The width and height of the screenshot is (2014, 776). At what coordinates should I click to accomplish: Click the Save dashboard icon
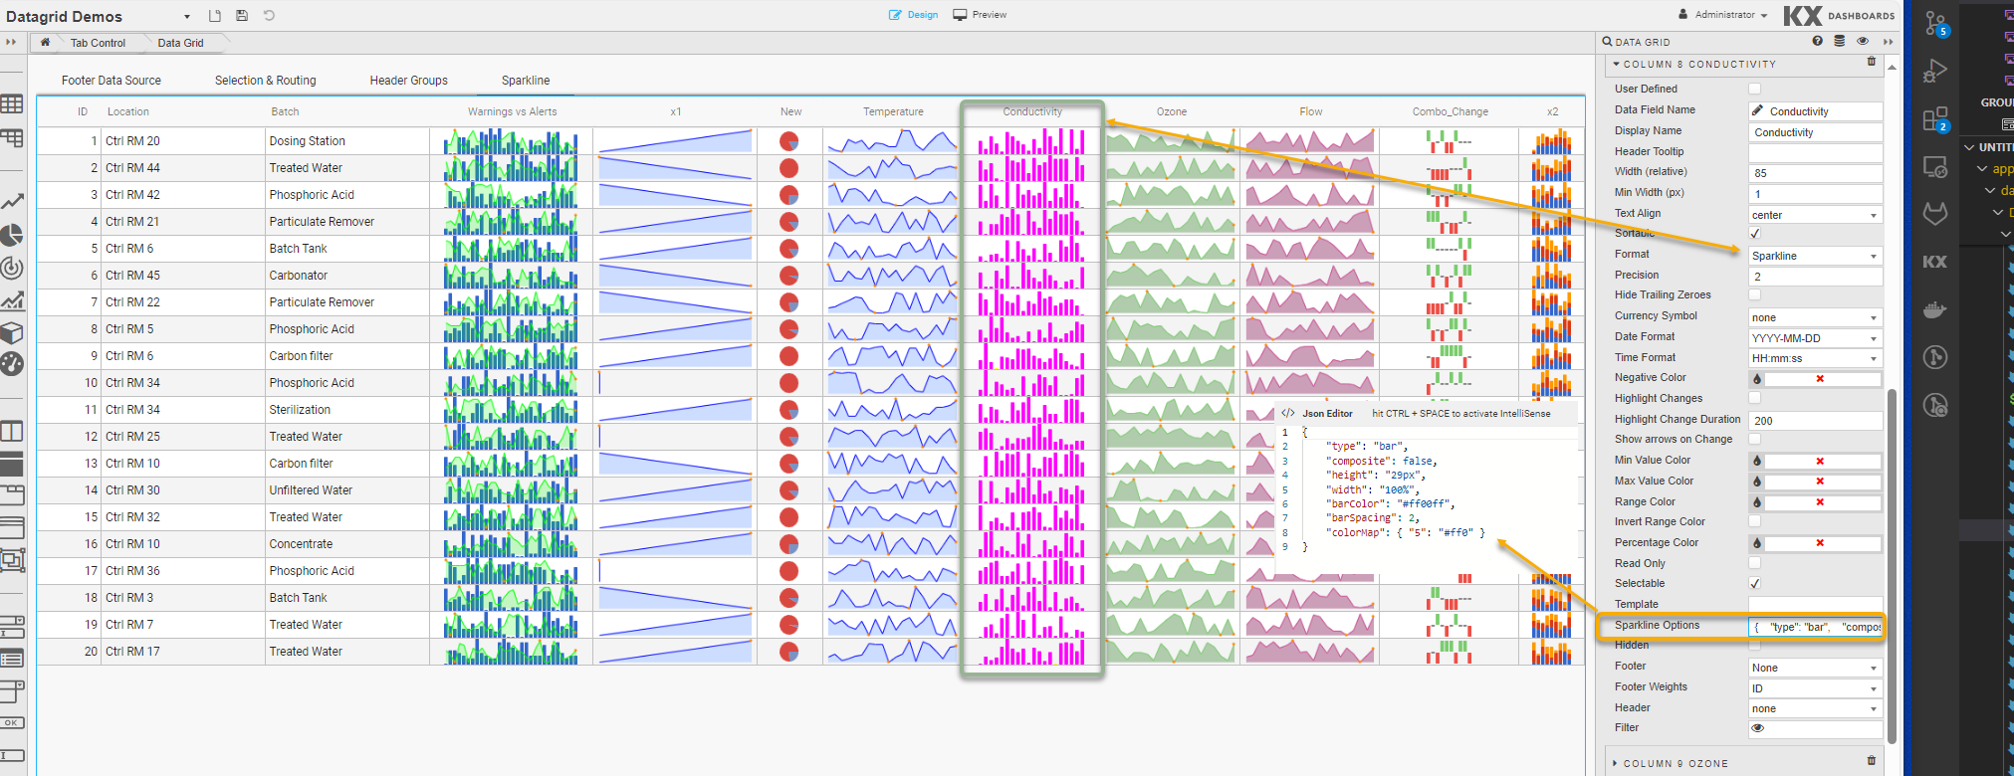[242, 15]
